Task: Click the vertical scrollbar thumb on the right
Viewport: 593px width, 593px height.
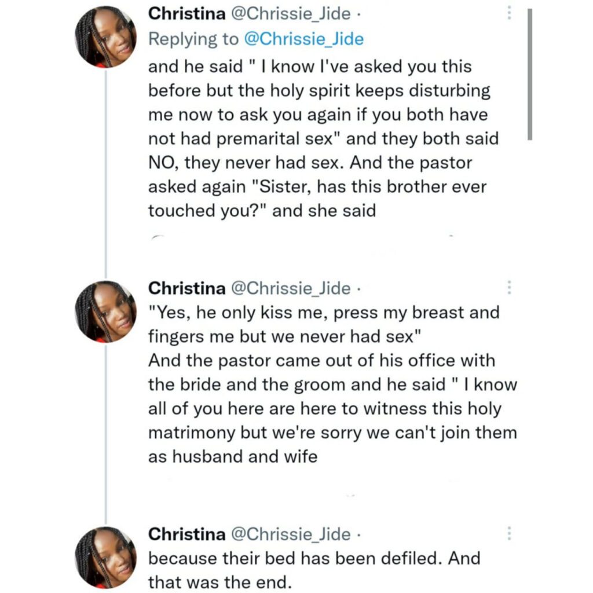Action: [529, 74]
